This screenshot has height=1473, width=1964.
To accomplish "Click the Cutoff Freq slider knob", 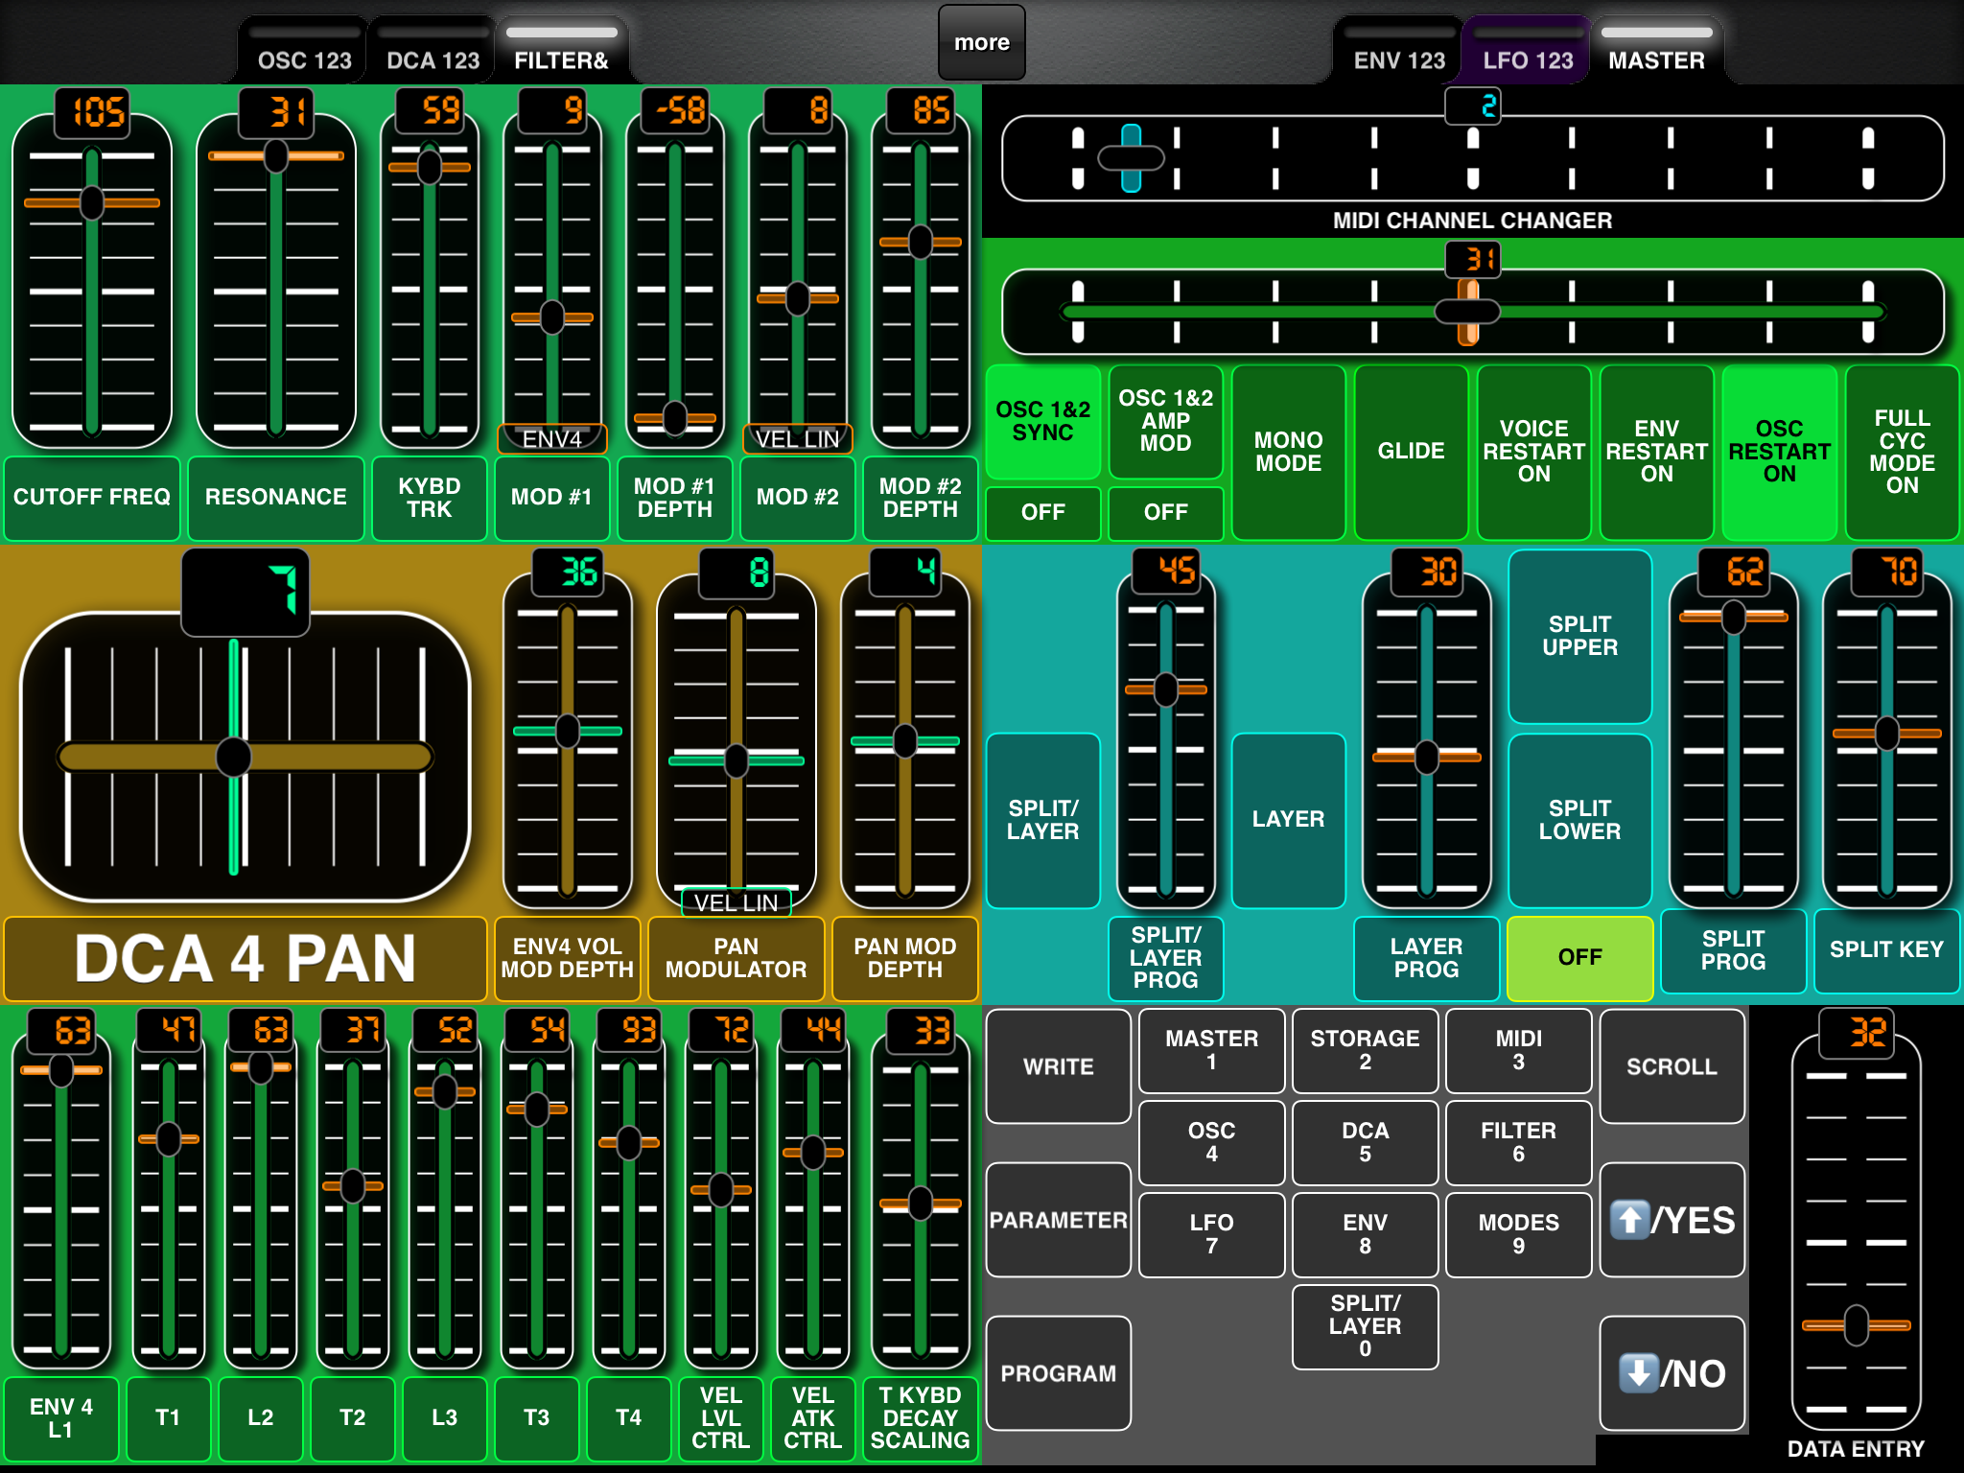I will (92, 202).
